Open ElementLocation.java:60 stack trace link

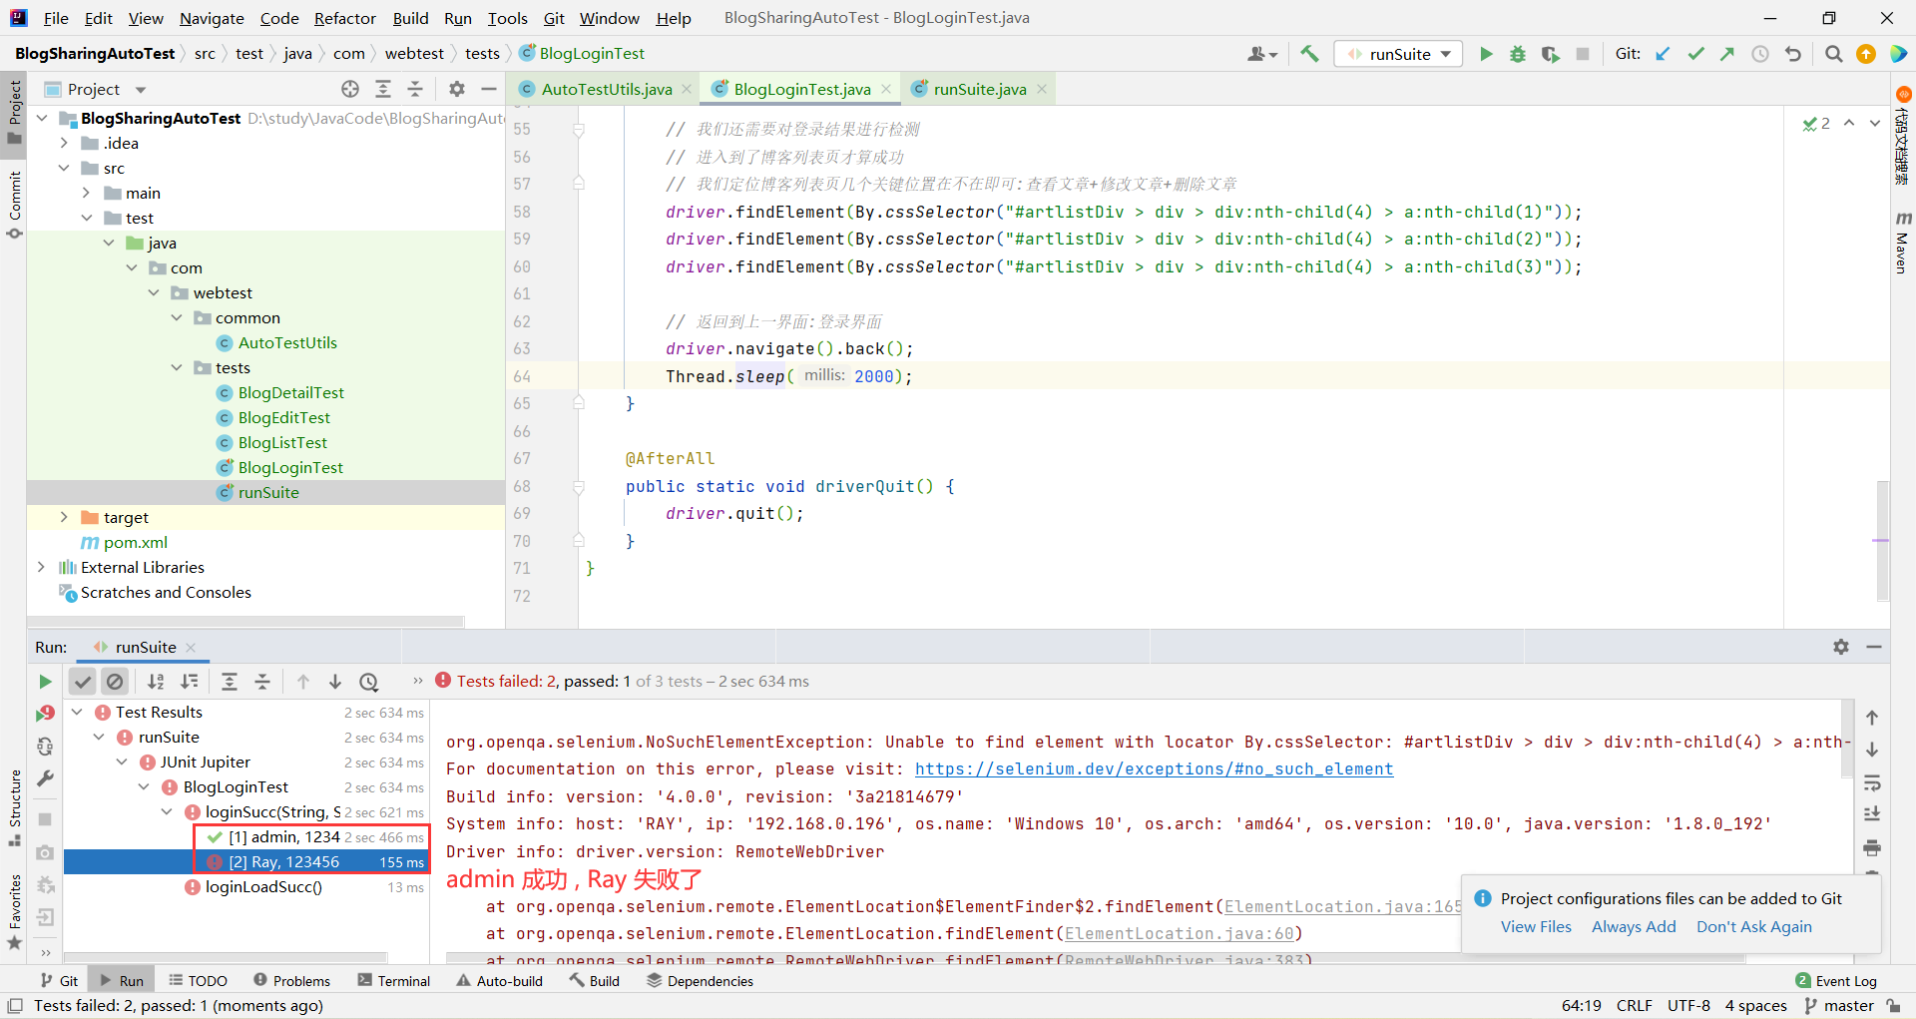(x=1180, y=933)
